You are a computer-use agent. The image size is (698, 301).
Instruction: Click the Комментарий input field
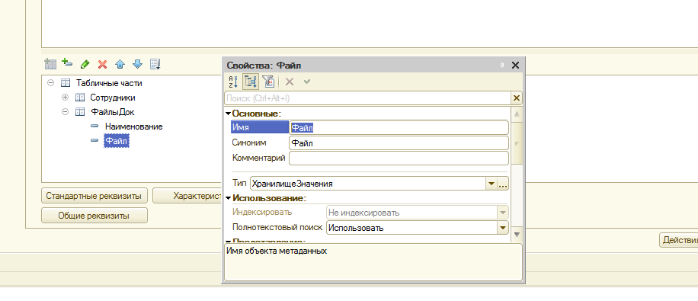click(x=399, y=158)
